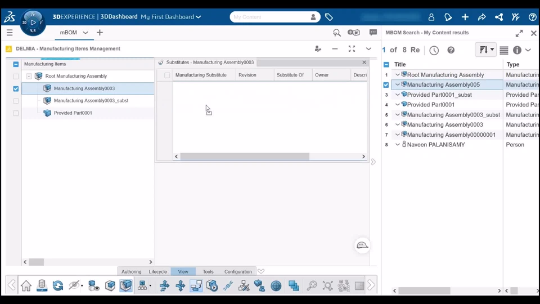Switch to the Authoring tab
540x304 pixels.
click(x=131, y=271)
